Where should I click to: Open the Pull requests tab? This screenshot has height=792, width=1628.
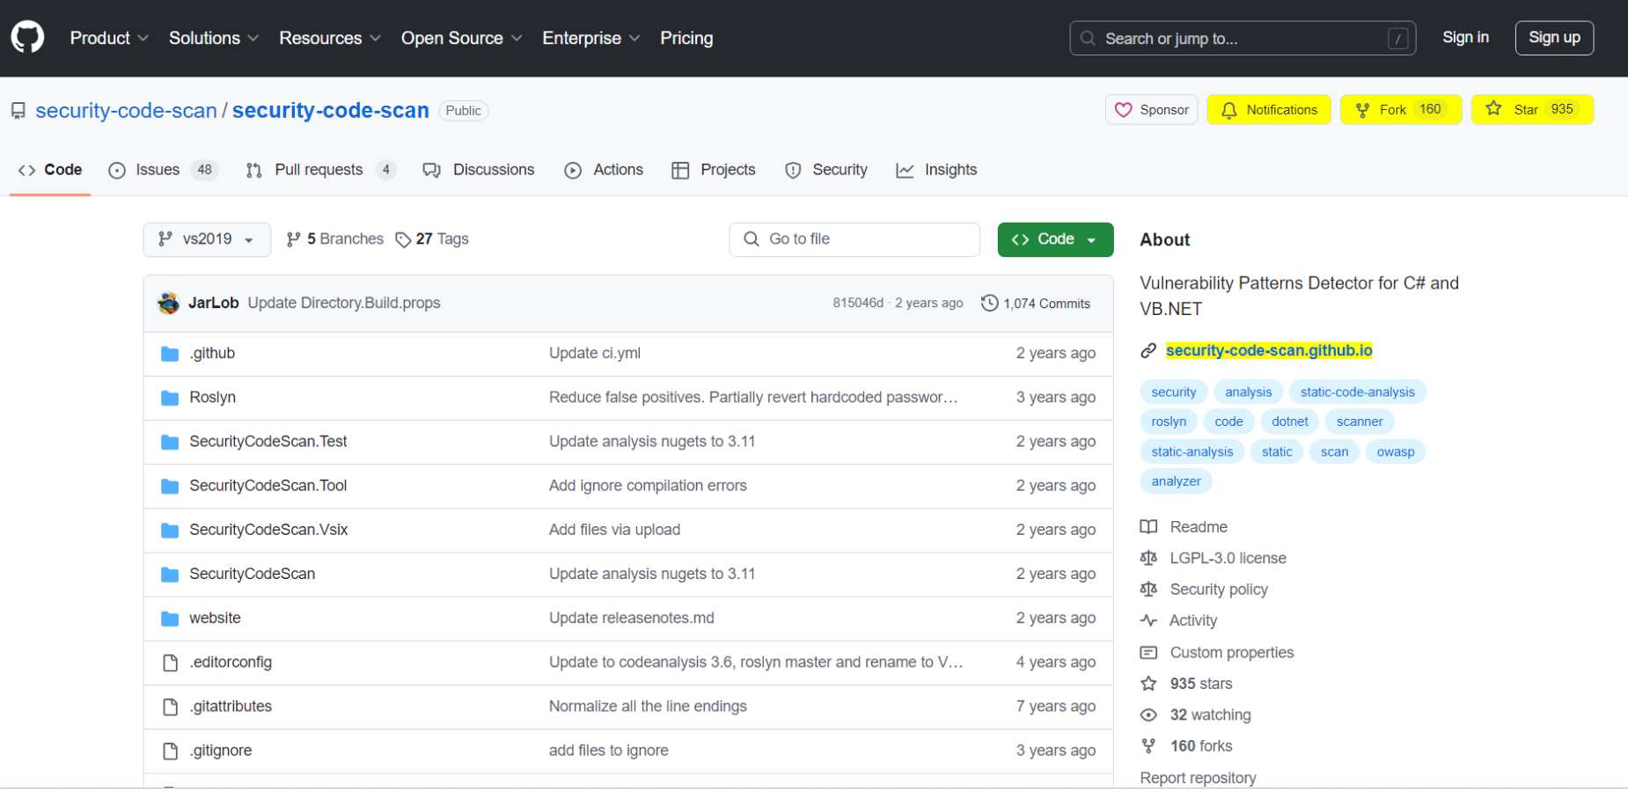click(x=318, y=170)
